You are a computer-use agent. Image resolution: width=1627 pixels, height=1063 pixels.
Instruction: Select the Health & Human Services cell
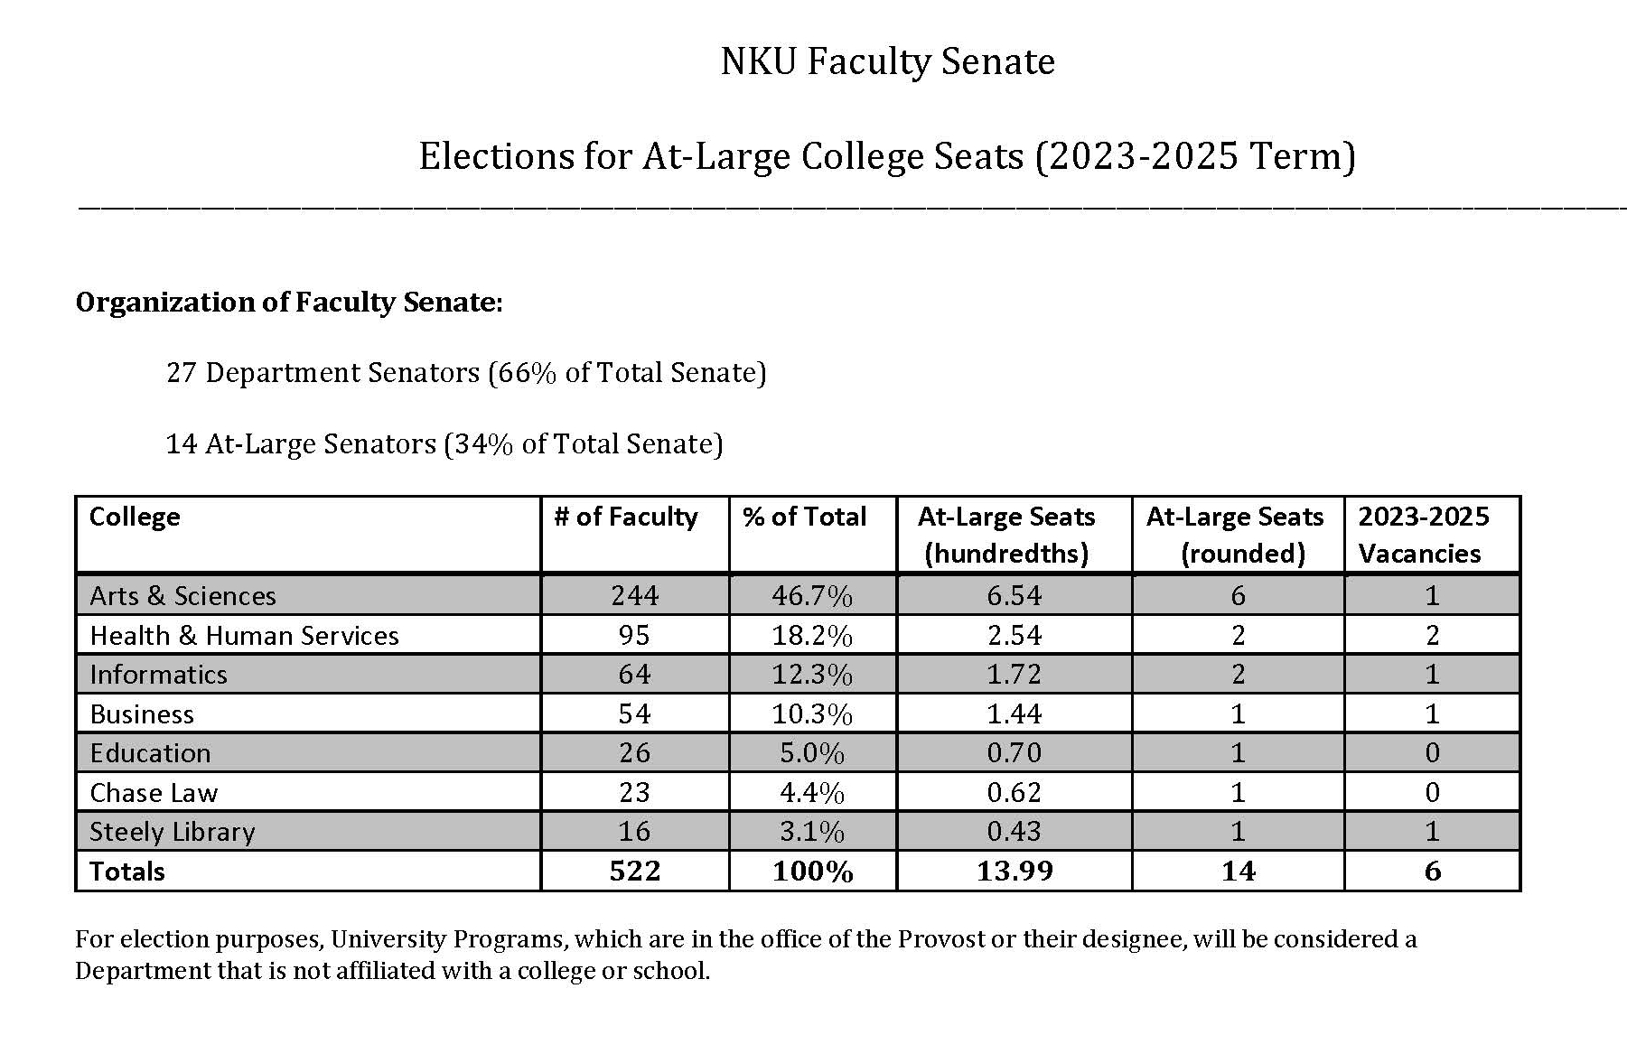pyautogui.click(x=244, y=636)
